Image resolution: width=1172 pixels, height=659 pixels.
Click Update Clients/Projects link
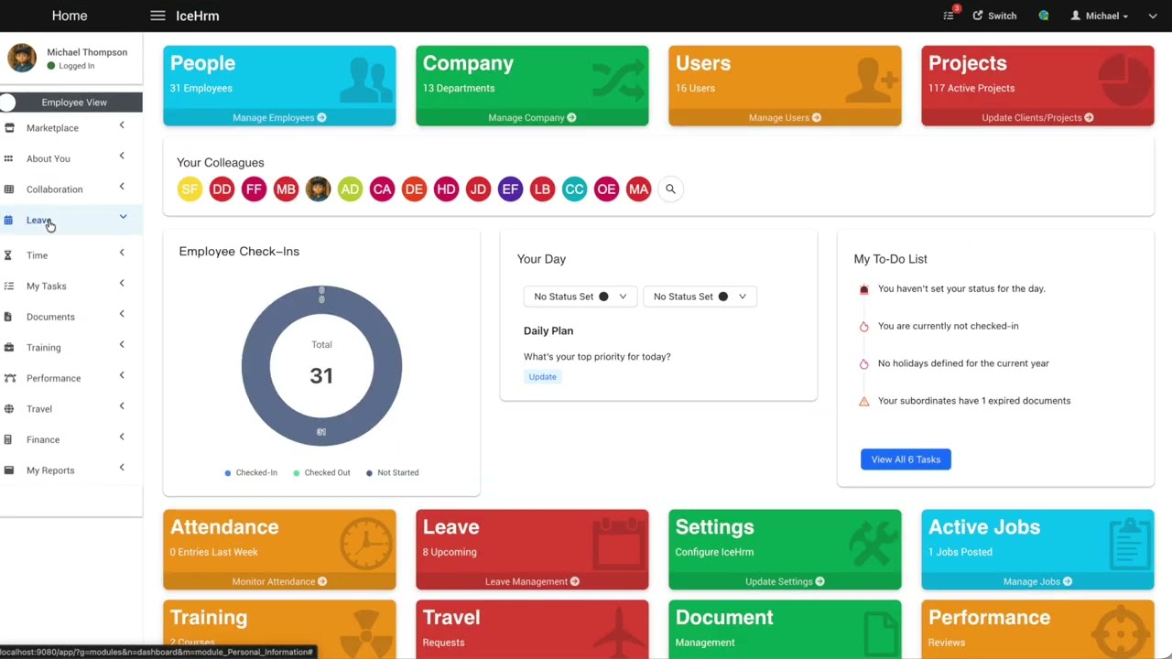1037,117
